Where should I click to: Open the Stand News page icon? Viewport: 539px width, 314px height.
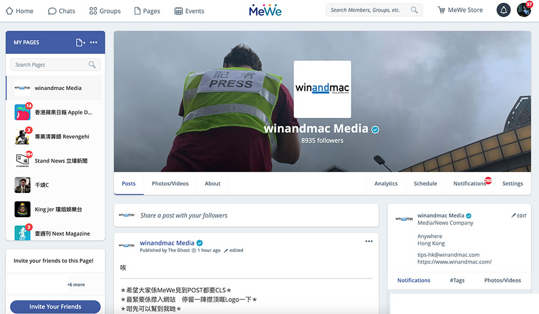coord(22,161)
